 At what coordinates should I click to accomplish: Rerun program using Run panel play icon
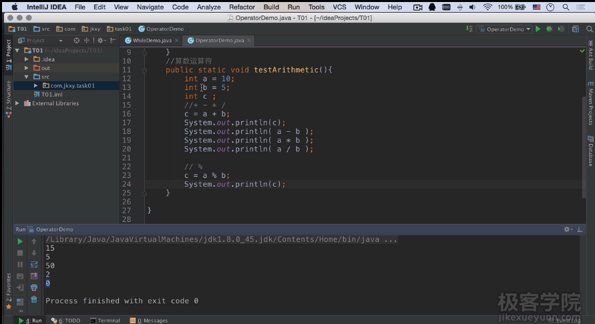pos(20,241)
